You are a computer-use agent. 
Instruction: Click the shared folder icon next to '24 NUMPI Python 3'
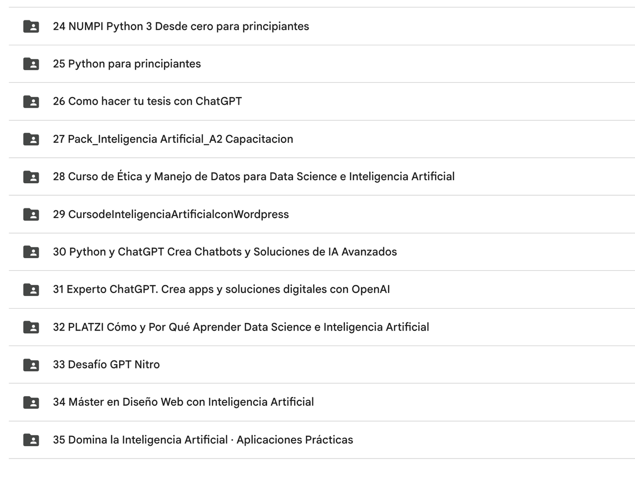click(31, 26)
